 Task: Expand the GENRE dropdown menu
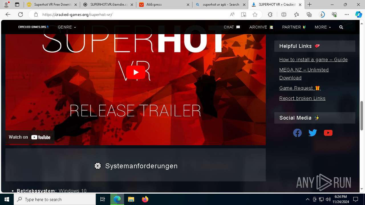pos(67,27)
